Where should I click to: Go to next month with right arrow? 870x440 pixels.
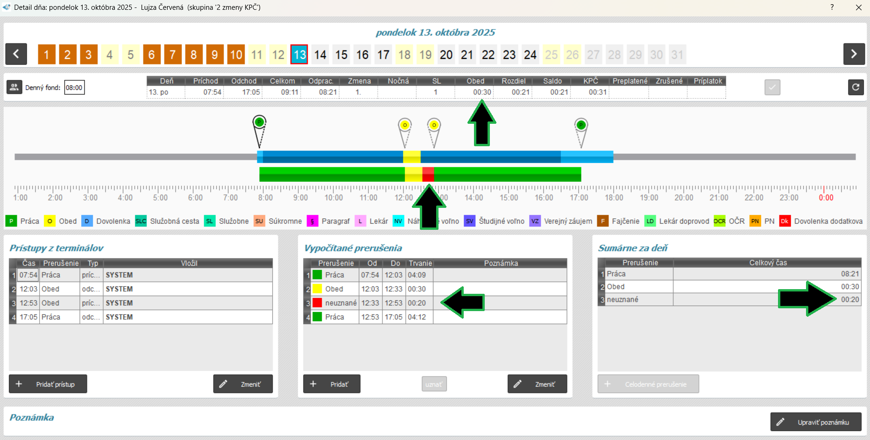click(x=854, y=54)
